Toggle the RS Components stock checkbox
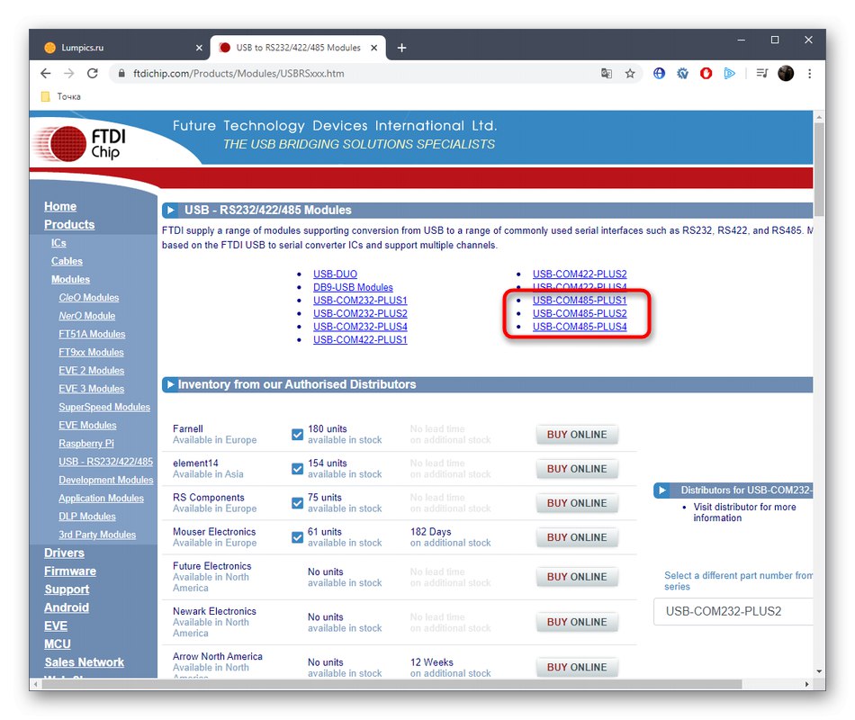The height and width of the screenshot is (720, 855). click(x=297, y=503)
